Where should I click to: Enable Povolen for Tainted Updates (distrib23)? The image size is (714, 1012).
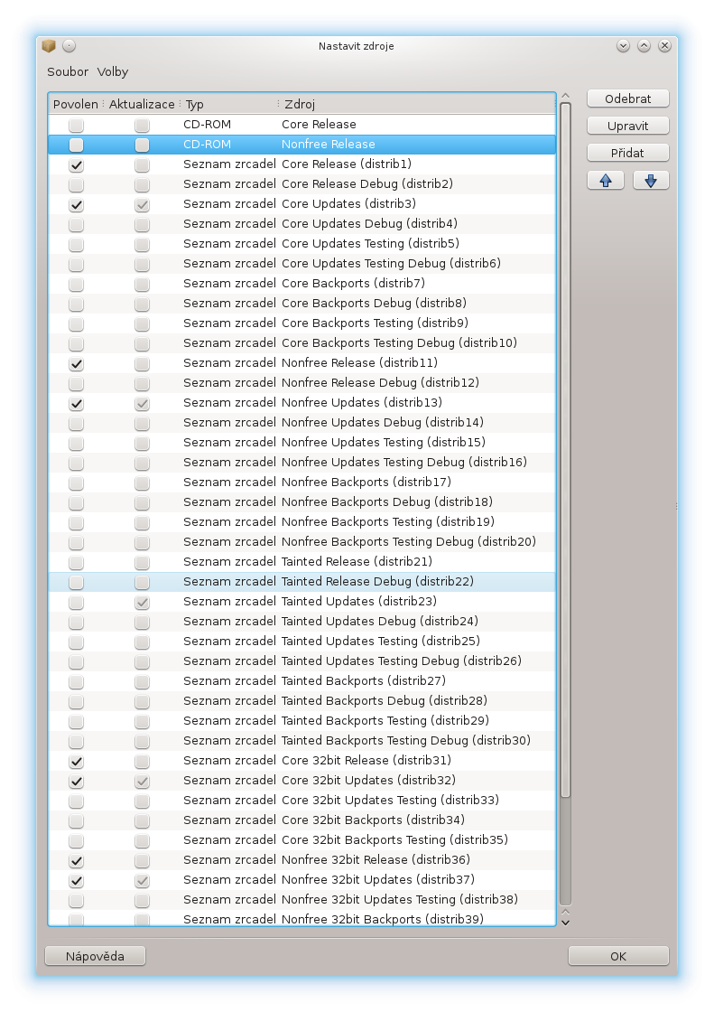point(76,602)
